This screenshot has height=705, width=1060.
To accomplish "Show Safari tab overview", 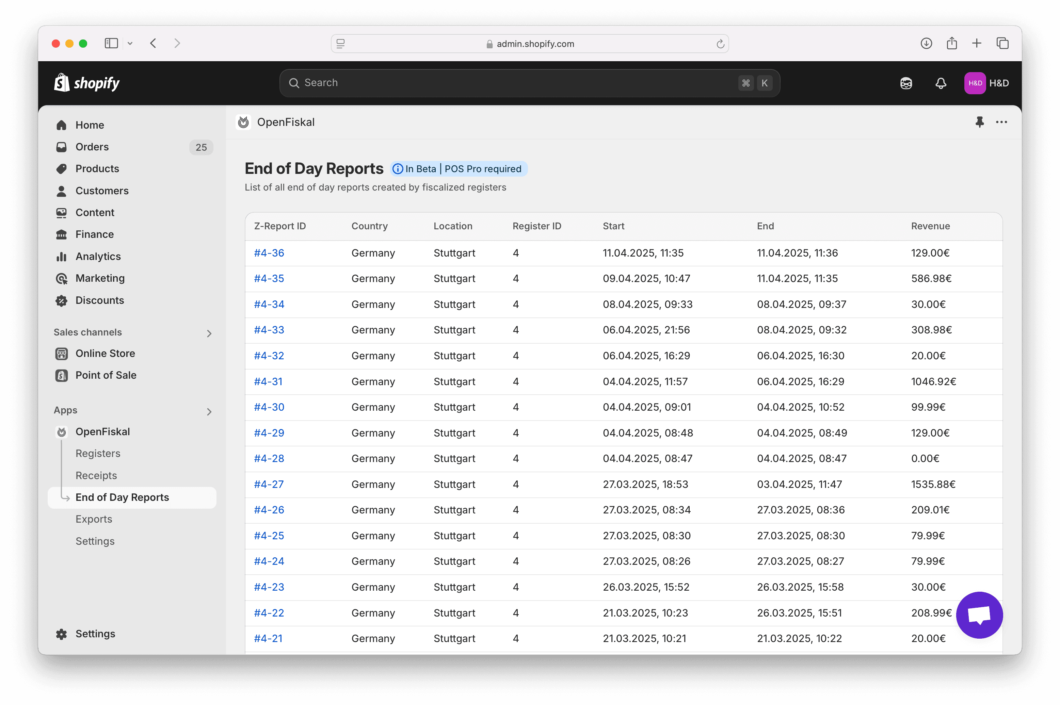I will click(1002, 43).
